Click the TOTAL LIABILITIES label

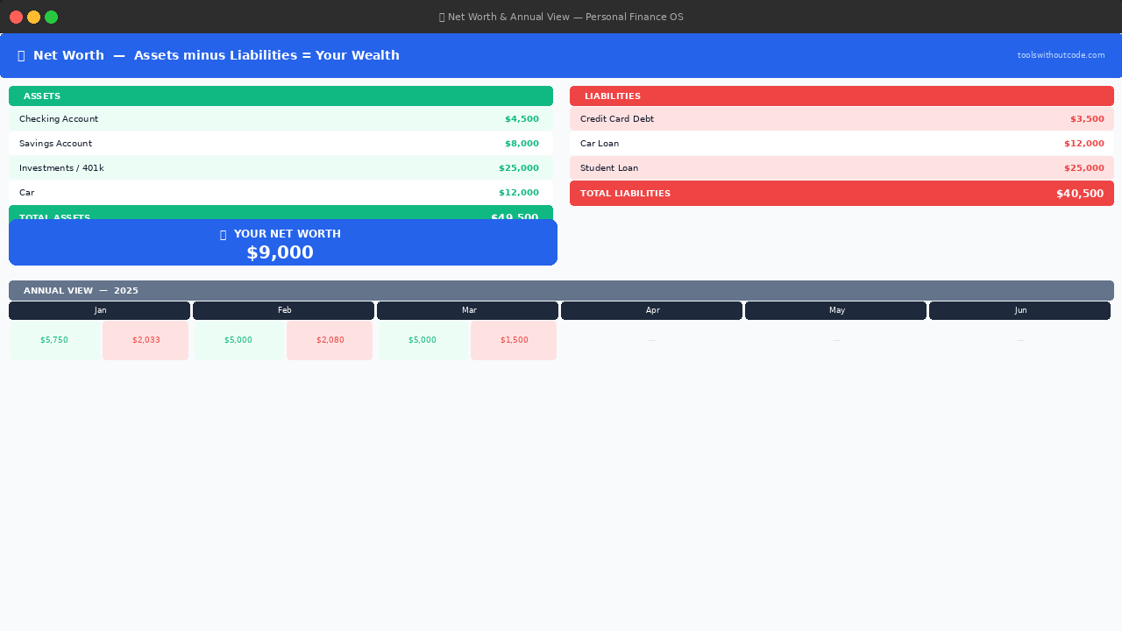(x=625, y=194)
